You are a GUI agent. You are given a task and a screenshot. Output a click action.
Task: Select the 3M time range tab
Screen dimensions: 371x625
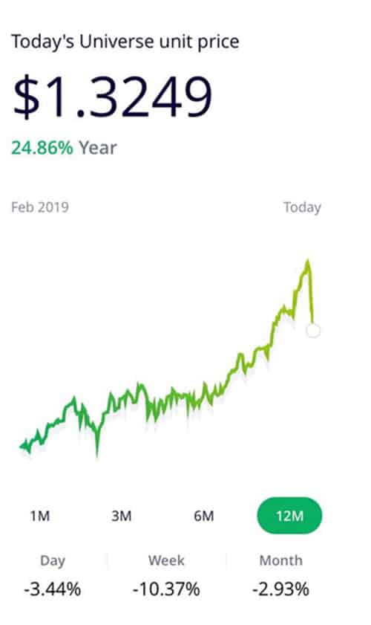coord(122,516)
